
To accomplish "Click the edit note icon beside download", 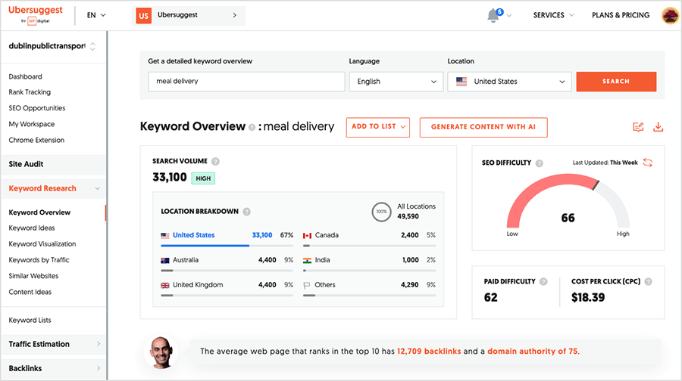I will point(638,127).
